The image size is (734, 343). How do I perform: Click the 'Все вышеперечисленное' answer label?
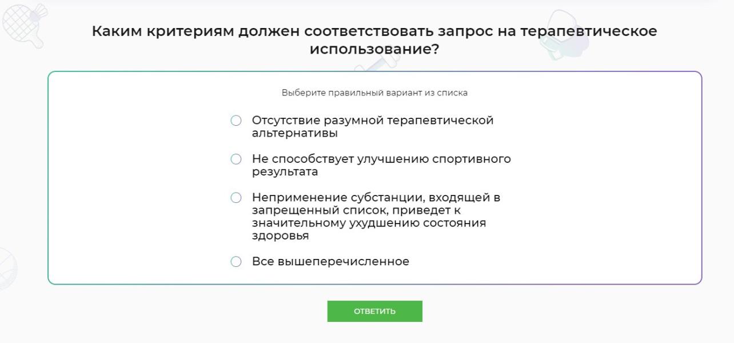click(331, 262)
